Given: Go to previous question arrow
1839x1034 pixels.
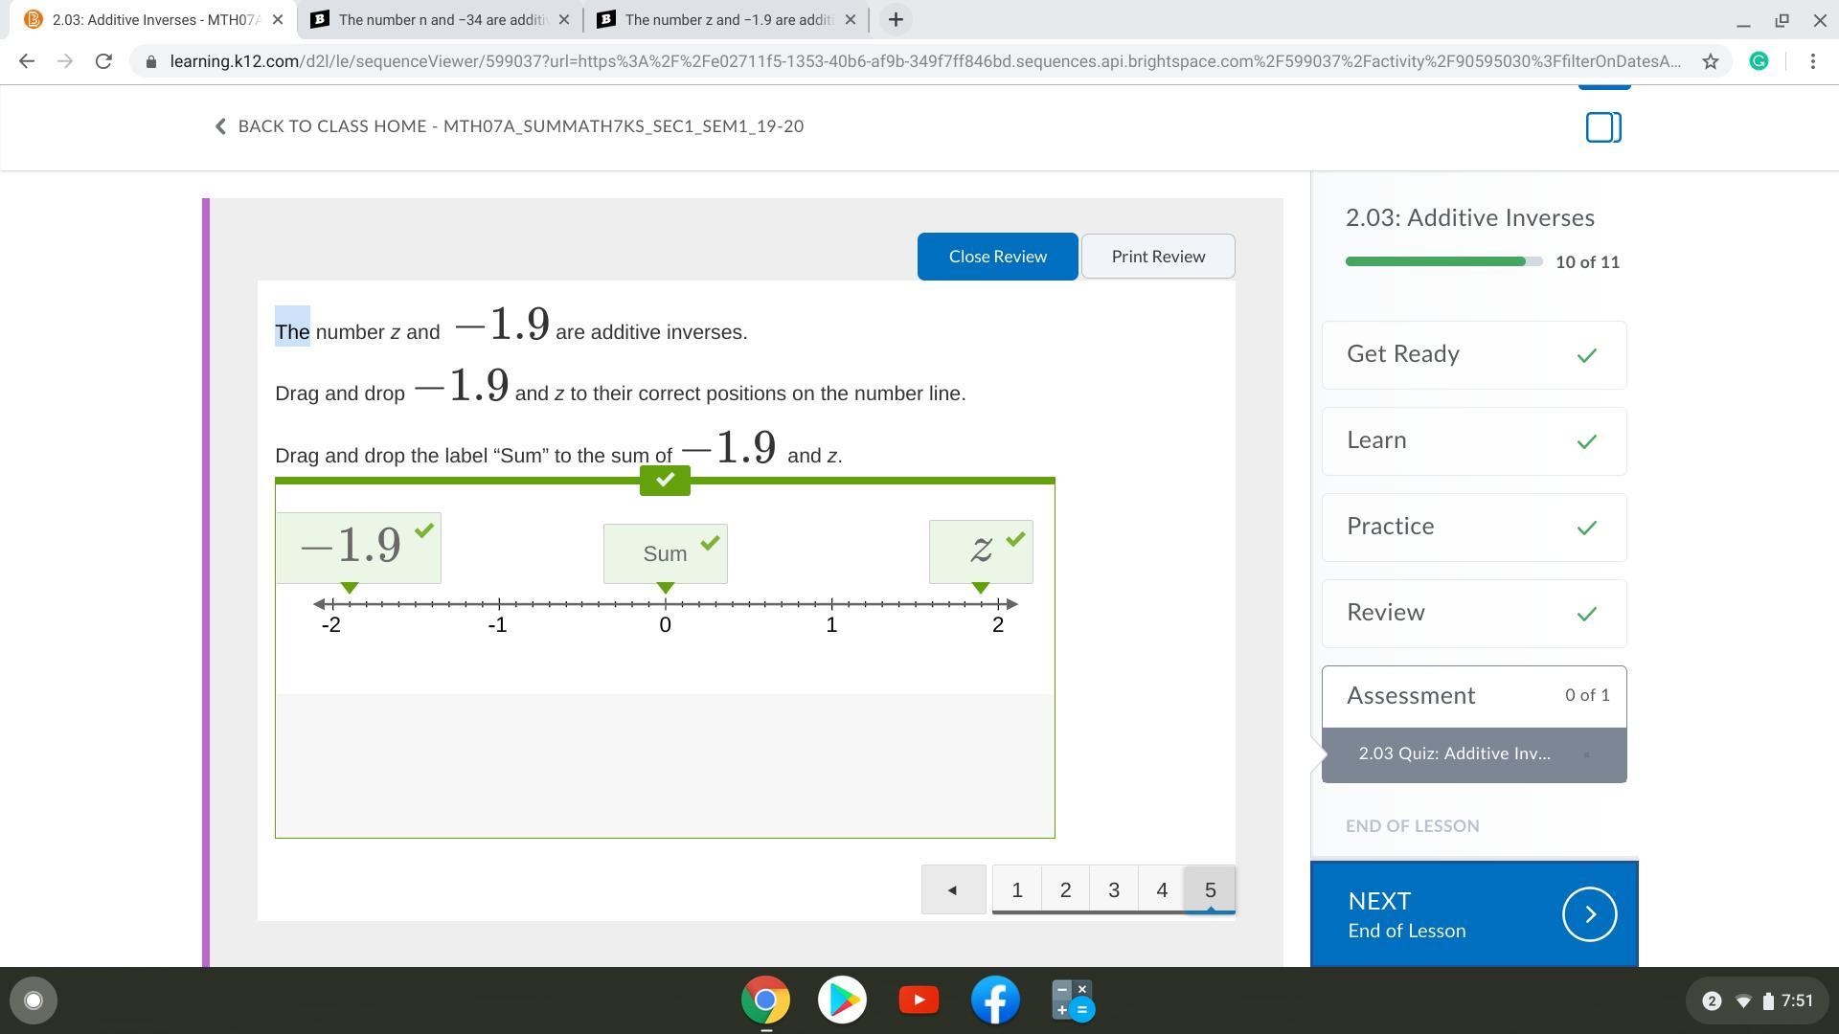Looking at the screenshot, I should [x=953, y=890].
